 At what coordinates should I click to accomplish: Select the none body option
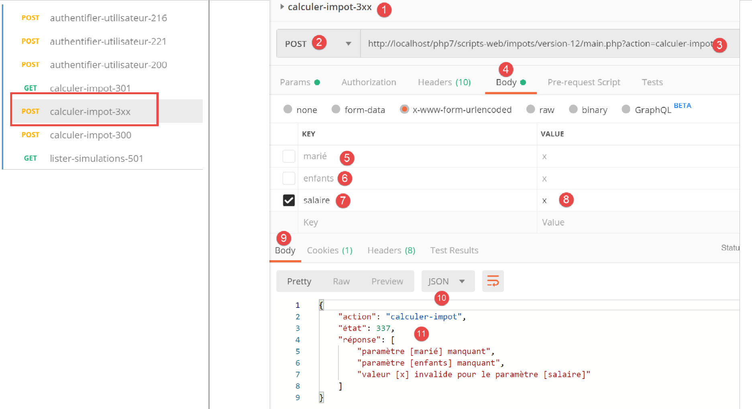(x=288, y=109)
